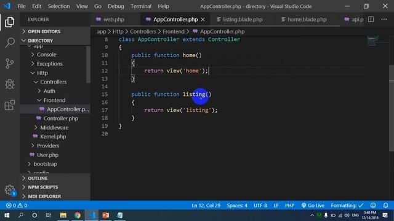Open the Selection menu
Screen dimensions: 394x221
point(59,6)
